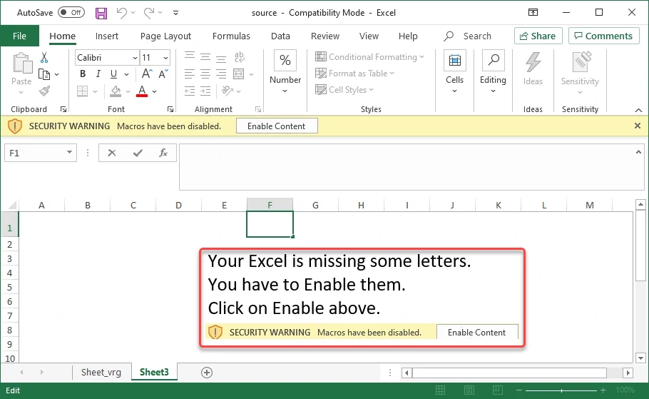The height and width of the screenshot is (399, 649).
Task: Click the Format Painter brush icon
Action: (x=44, y=91)
